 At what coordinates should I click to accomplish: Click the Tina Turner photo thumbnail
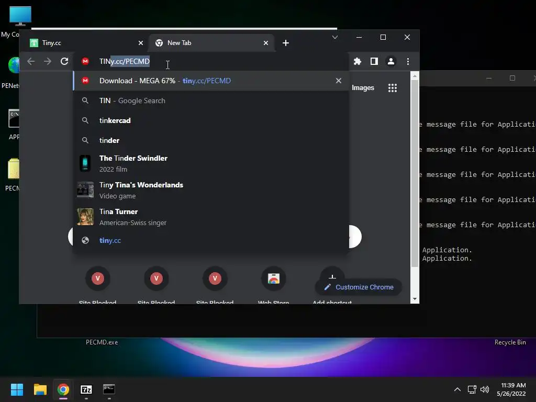click(x=85, y=217)
